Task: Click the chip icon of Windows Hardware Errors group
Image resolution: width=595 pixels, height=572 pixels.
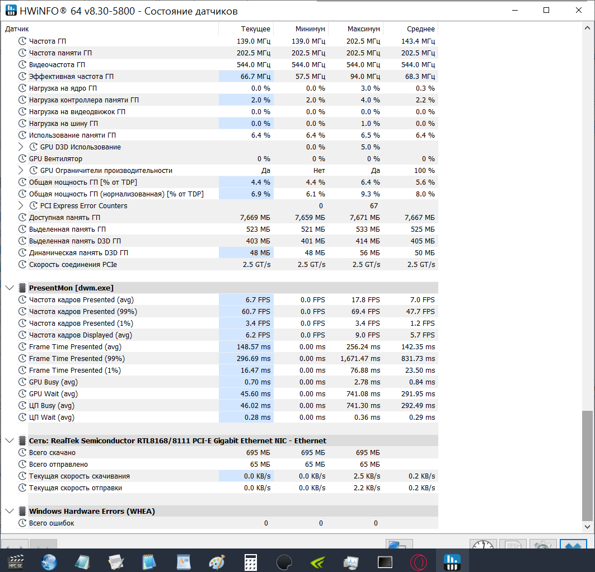Action: click(22, 512)
